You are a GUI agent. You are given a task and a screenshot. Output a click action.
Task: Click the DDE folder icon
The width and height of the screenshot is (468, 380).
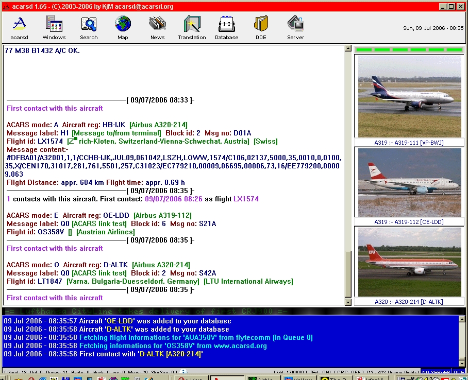click(x=261, y=28)
